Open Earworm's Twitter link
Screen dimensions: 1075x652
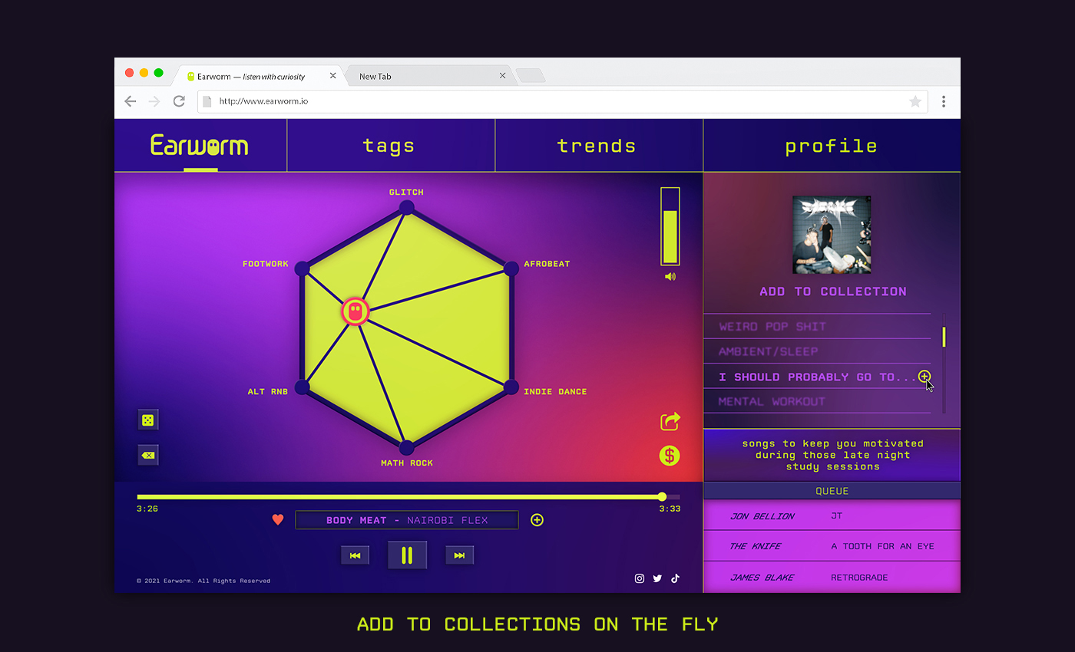point(657,578)
